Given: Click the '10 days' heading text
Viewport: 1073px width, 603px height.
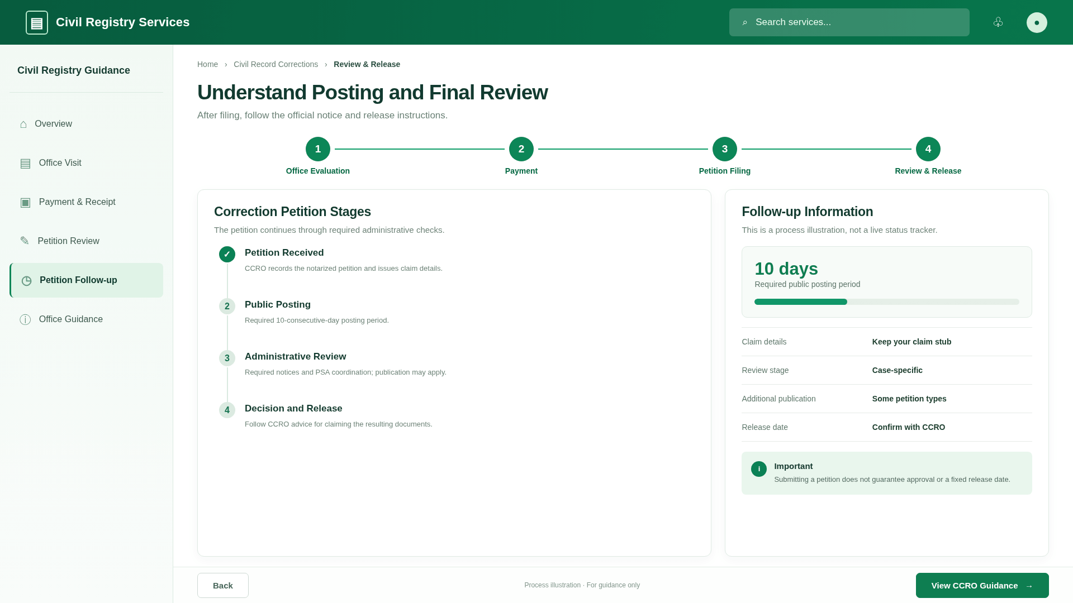Looking at the screenshot, I should [x=786, y=269].
